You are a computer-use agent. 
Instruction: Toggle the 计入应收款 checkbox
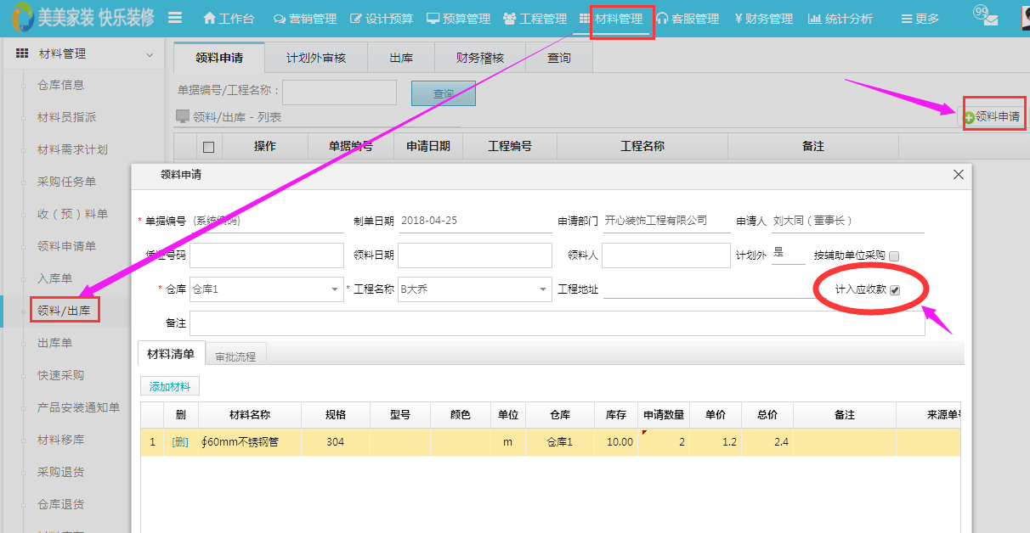point(894,290)
